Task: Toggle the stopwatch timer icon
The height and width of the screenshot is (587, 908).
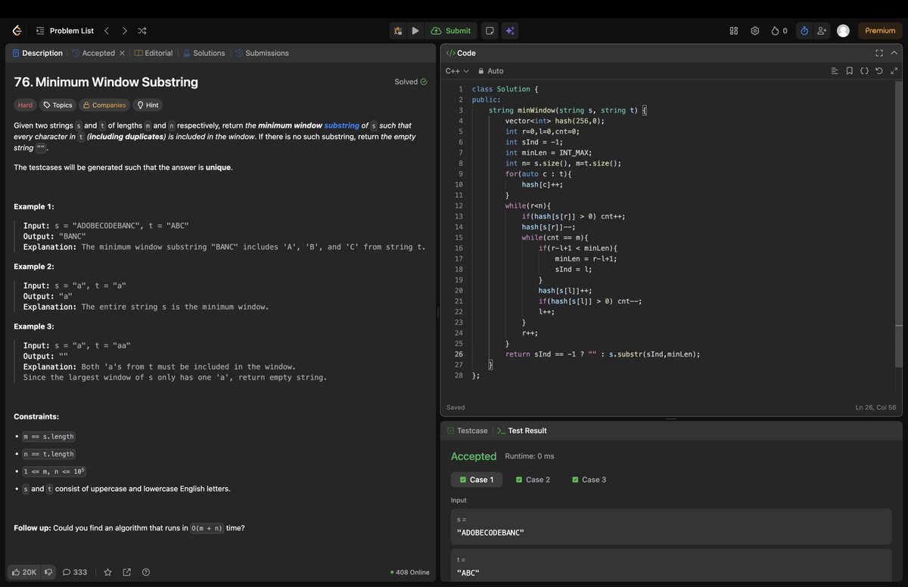Action: click(x=804, y=31)
